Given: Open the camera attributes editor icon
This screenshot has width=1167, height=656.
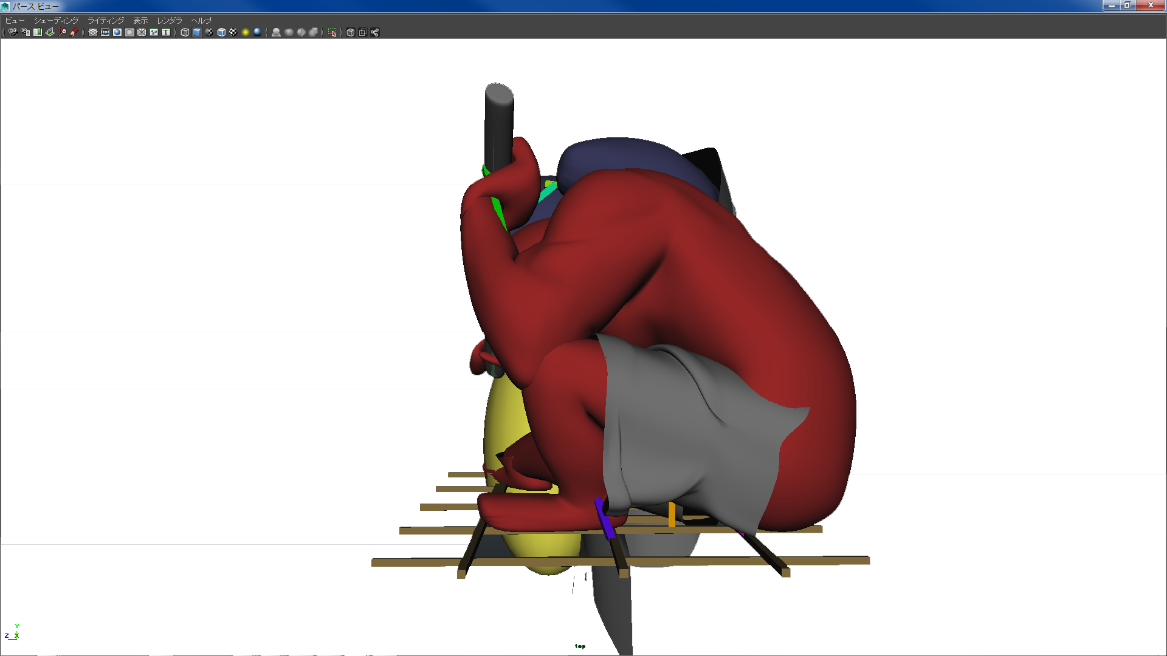Looking at the screenshot, I should pos(25,32).
